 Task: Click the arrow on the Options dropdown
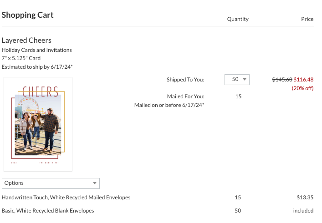[95, 183]
